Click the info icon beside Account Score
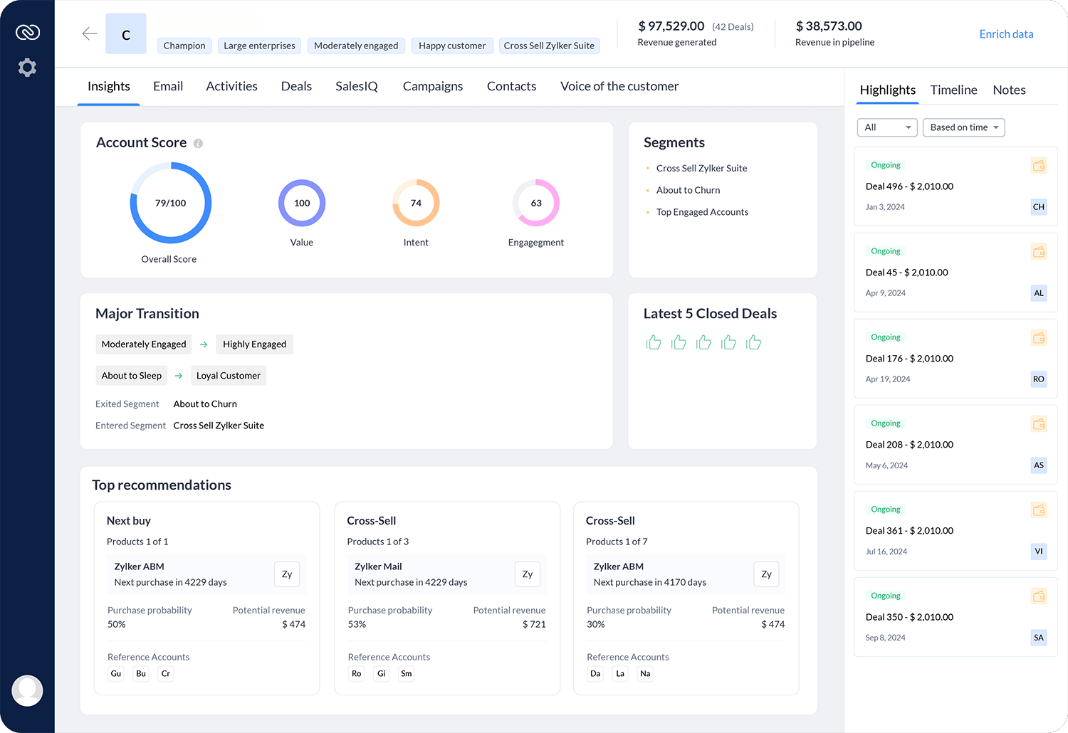This screenshot has height=733, width=1068. click(x=198, y=143)
